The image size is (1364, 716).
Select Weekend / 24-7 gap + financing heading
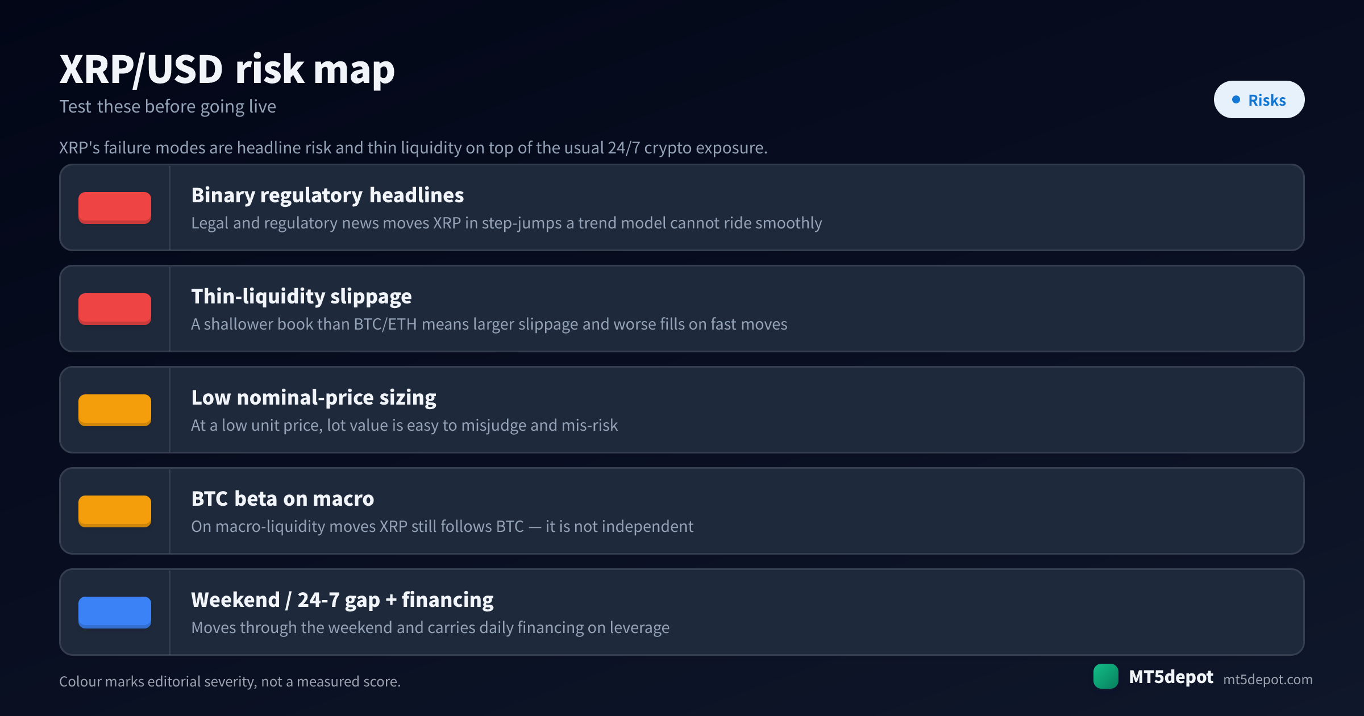(x=342, y=600)
